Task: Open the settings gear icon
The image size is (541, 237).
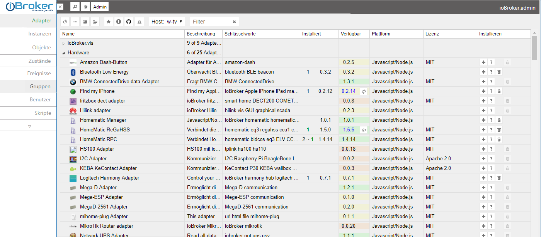Action: pos(85,7)
